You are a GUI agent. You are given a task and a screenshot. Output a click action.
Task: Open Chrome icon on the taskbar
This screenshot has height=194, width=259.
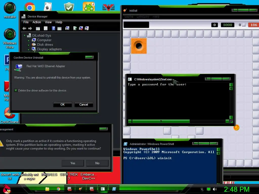click(58, 189)
